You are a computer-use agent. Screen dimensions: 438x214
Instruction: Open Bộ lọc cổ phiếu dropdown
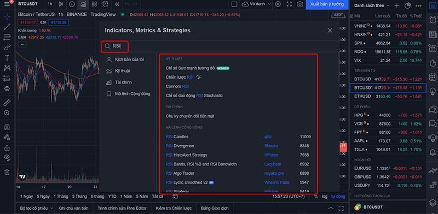pos(36,208)
